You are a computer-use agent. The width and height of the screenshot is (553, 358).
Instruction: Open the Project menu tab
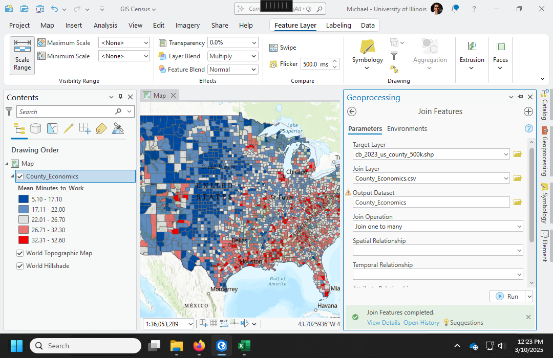(x=19, y=26)
